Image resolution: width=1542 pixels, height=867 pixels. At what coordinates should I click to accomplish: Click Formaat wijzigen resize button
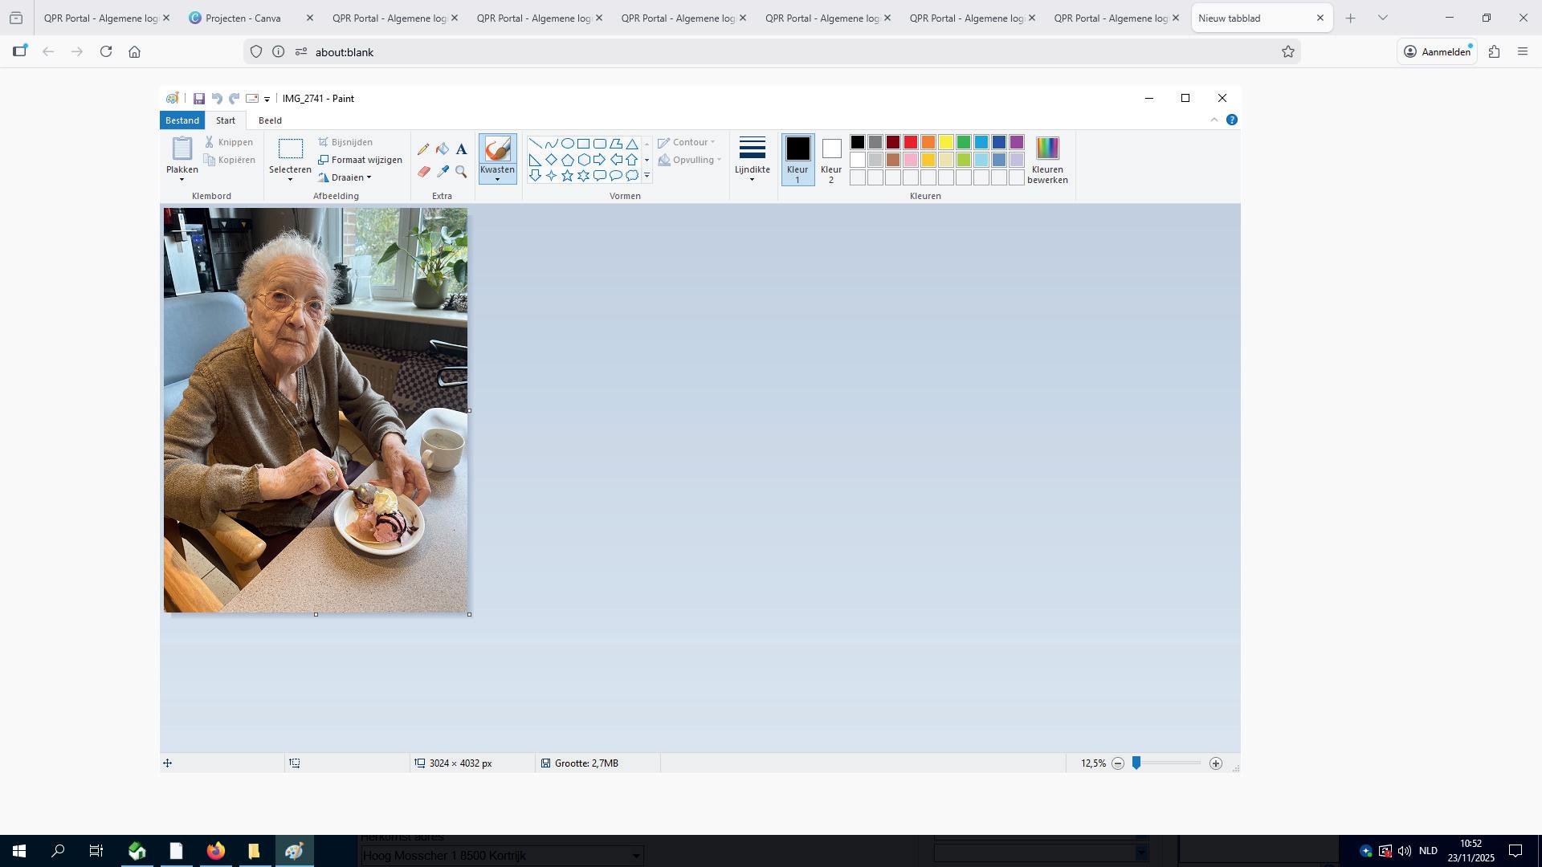click(361, 160)
